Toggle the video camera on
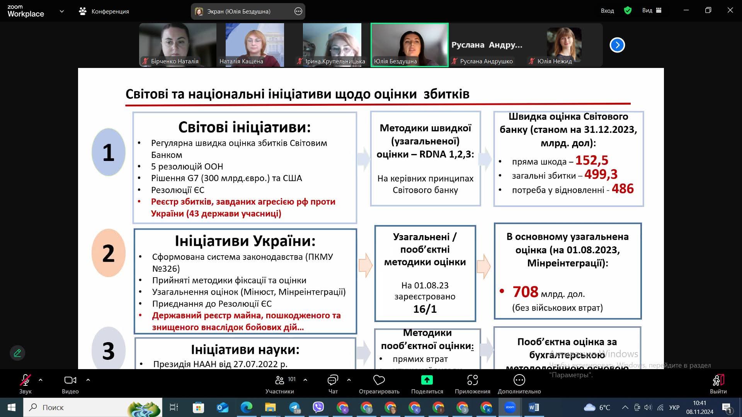Viewport: 742px width, 417px height. [70, 380]
